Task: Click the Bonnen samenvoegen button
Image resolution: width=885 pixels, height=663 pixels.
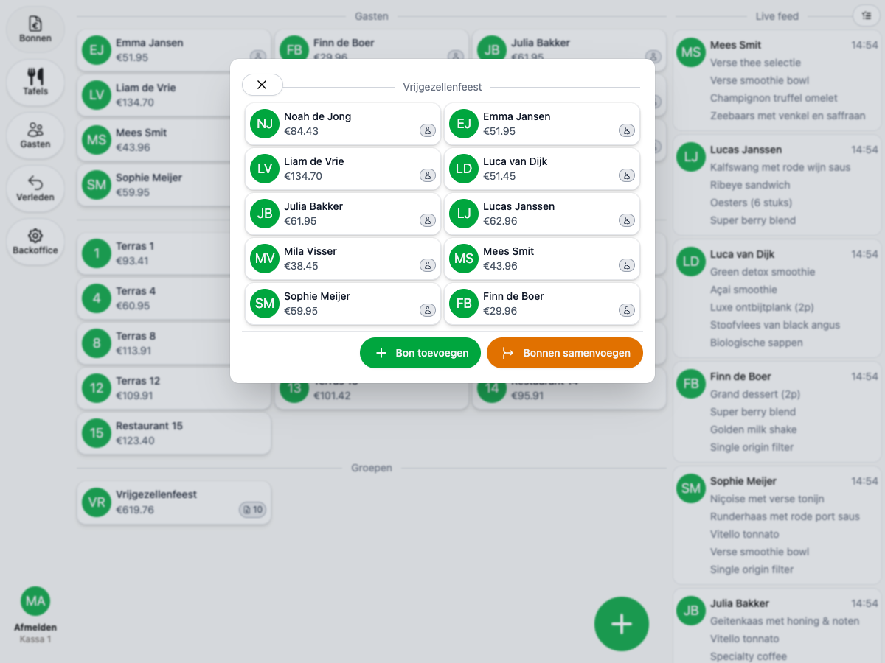Action: point(565,353)
